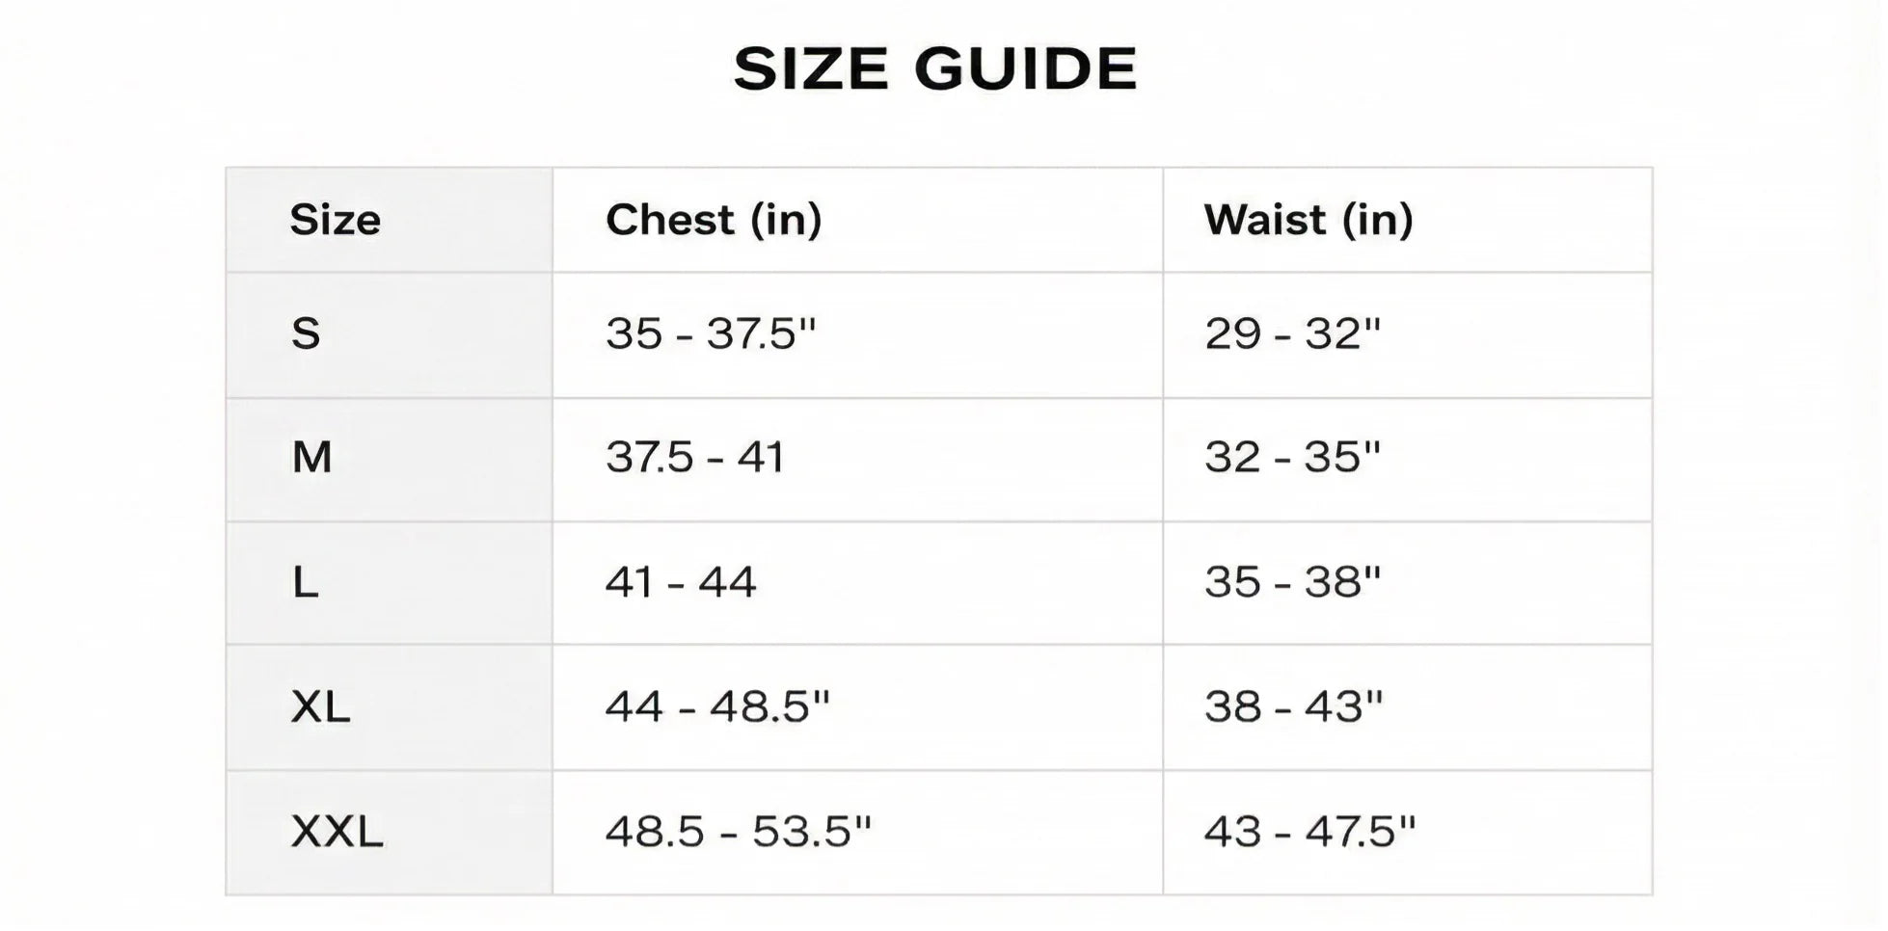
Task: Click the word GUIDE in title
Action: pos(1026,69)
